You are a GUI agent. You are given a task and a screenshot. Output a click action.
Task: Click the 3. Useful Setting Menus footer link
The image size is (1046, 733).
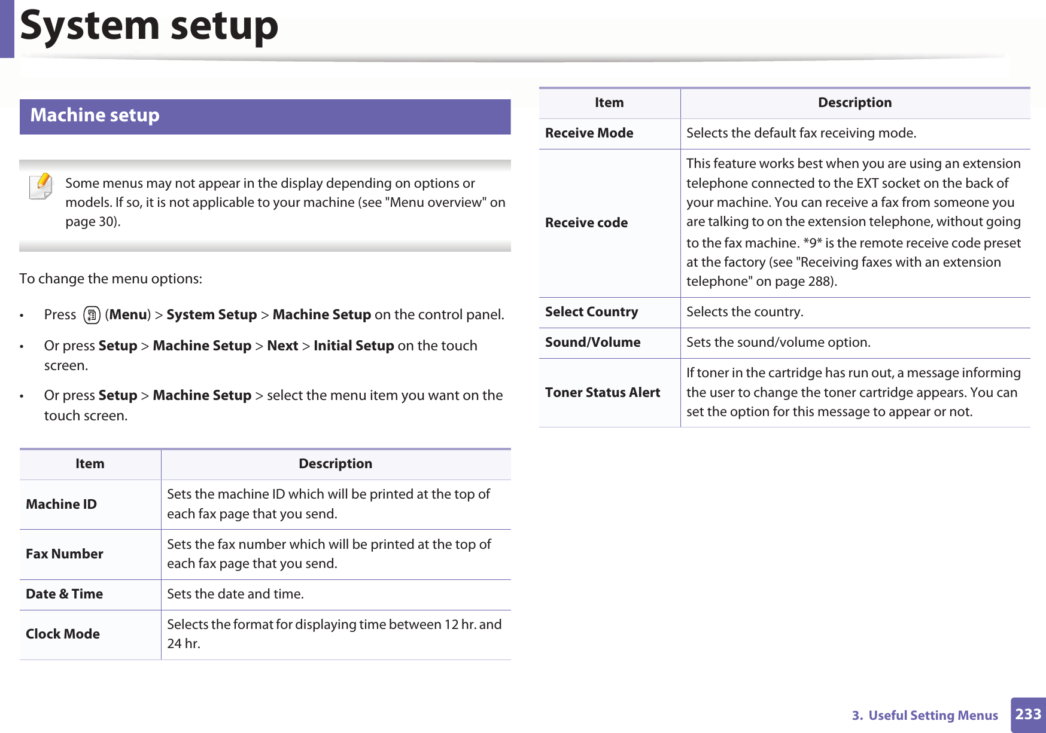pos(925,715)
